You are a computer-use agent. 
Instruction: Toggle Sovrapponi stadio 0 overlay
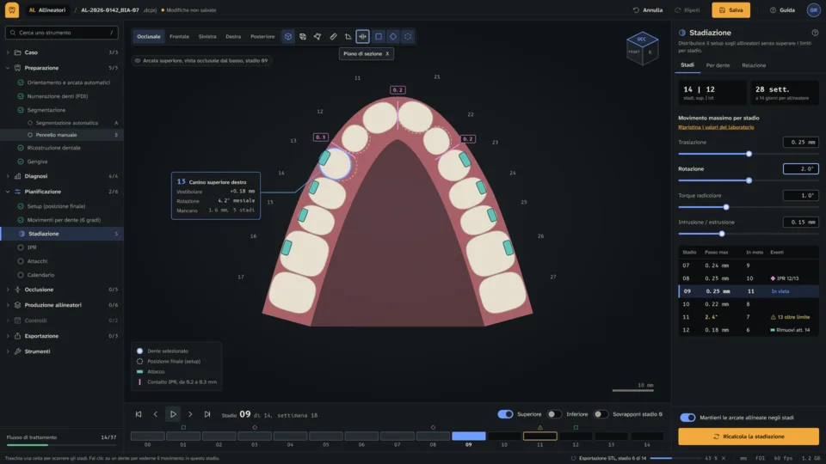600,414
